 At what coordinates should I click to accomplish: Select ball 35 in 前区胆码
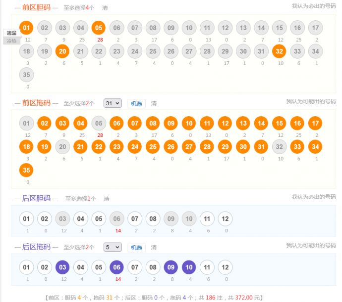(26, 75)
